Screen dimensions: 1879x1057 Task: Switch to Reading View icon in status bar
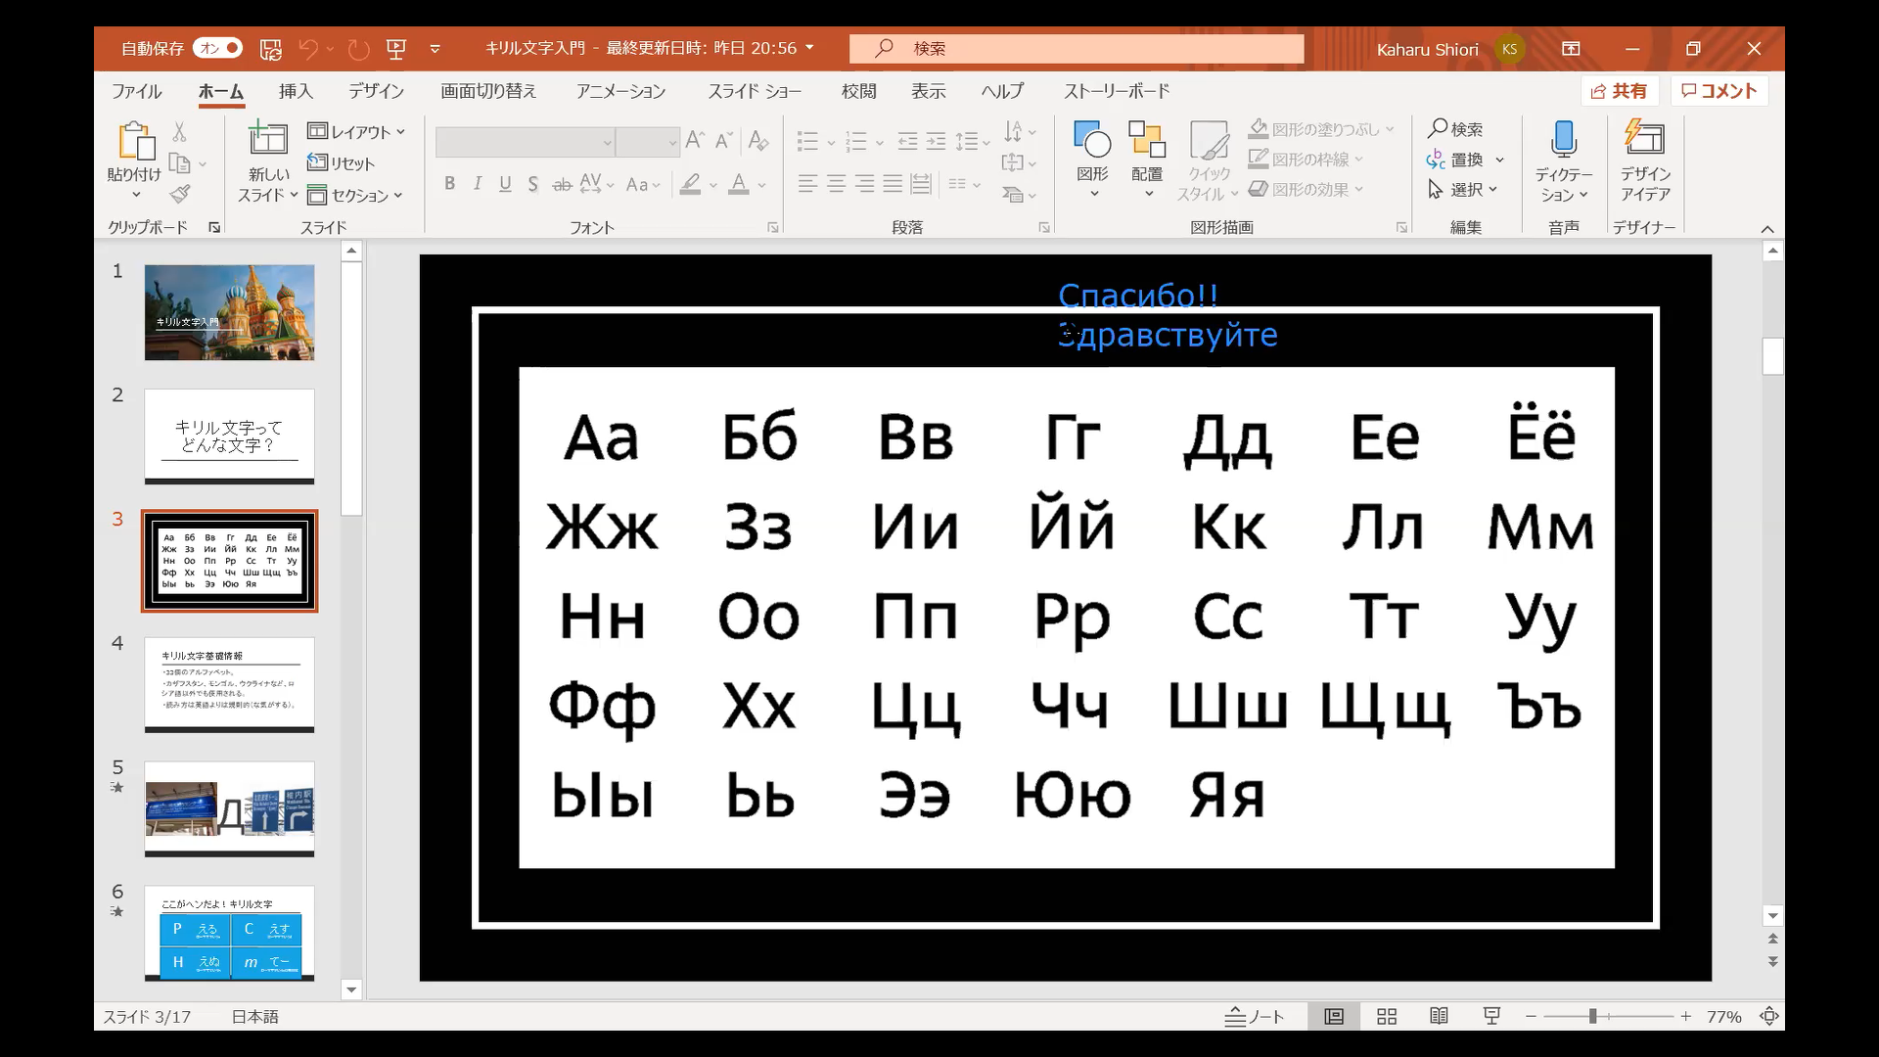coord(1439,1017)
